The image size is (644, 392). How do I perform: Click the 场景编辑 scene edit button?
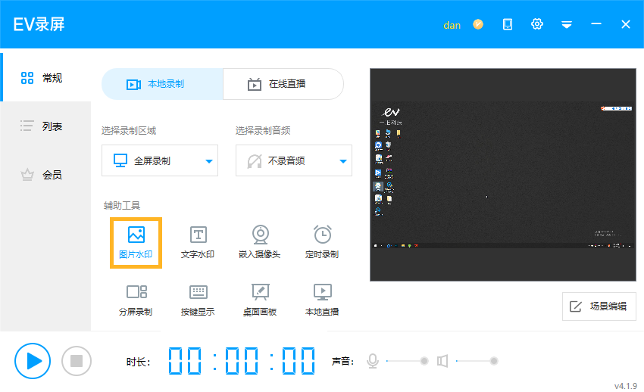[x=599, y=306]
